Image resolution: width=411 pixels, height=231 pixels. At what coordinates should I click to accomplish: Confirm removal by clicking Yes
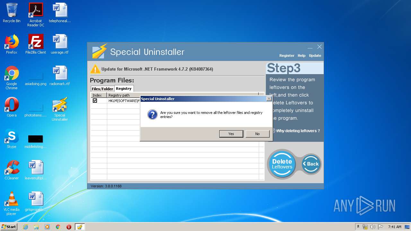click(x=231, y=134)
